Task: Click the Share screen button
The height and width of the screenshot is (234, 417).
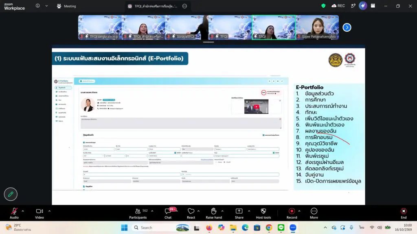Action: 239,213
